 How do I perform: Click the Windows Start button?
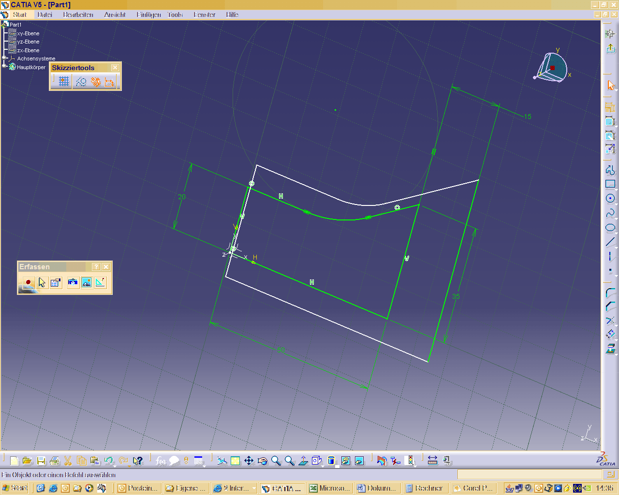[15, 488]
